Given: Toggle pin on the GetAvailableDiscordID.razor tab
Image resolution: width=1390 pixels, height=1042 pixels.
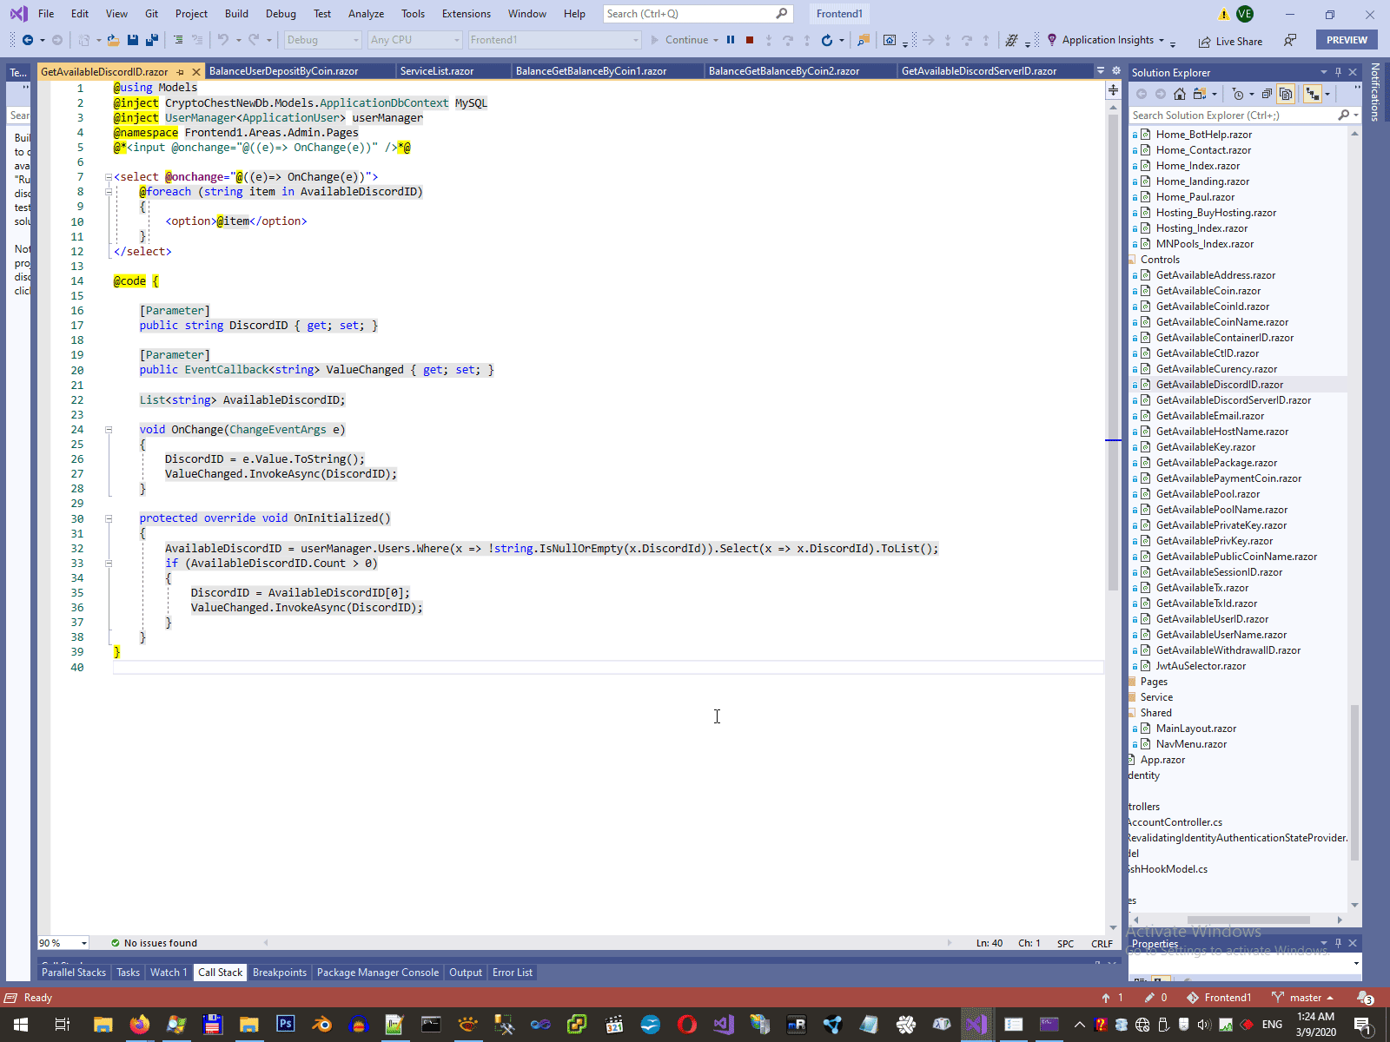Looking at the screenshot, I should [181, 72].
